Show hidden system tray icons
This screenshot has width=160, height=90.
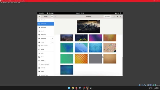(x=147, y=88)
